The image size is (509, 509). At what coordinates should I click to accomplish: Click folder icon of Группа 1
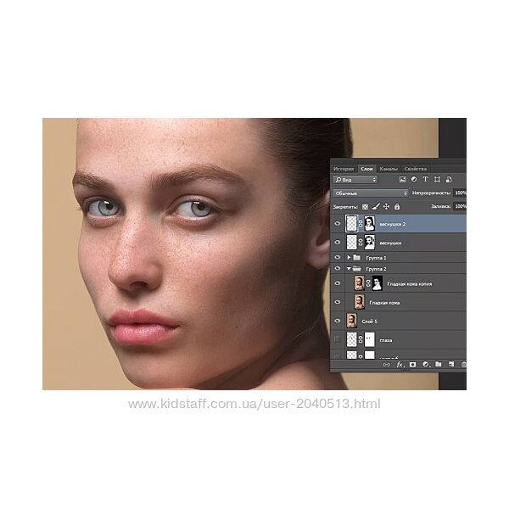(x=357, y=257)
